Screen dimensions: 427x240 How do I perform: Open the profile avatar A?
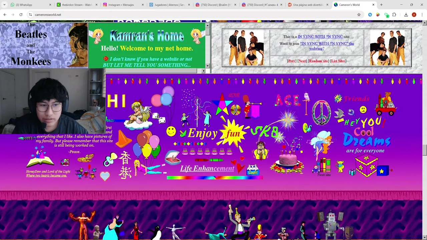click(x=414, y=15)
